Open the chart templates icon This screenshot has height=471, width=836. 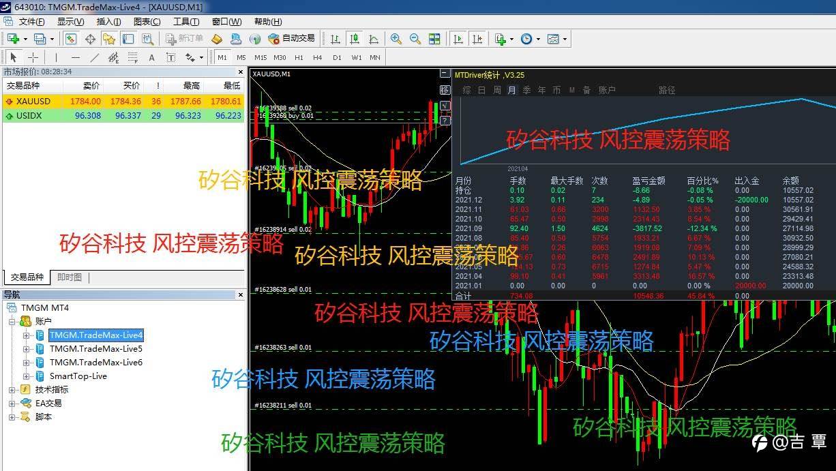click(x=553, y=39)
